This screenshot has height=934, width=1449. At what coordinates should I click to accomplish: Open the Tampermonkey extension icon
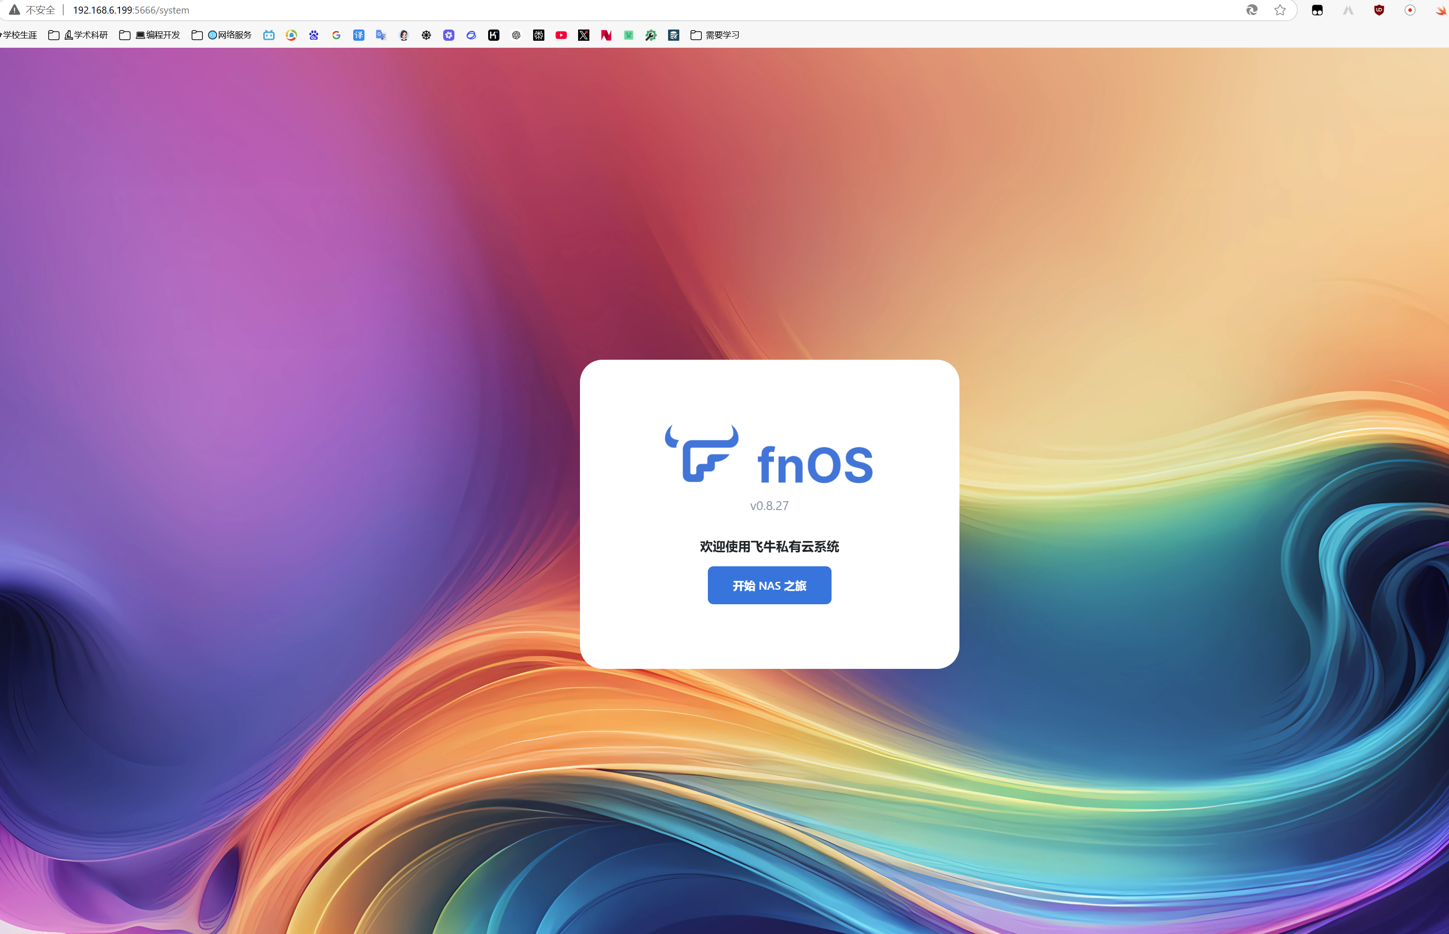[x=1317, y=10]
